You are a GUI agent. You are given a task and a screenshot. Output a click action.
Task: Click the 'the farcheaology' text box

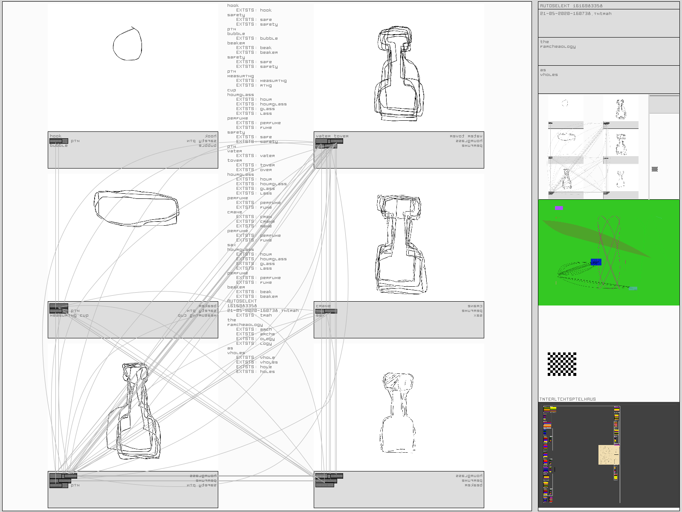pos(608,51)
